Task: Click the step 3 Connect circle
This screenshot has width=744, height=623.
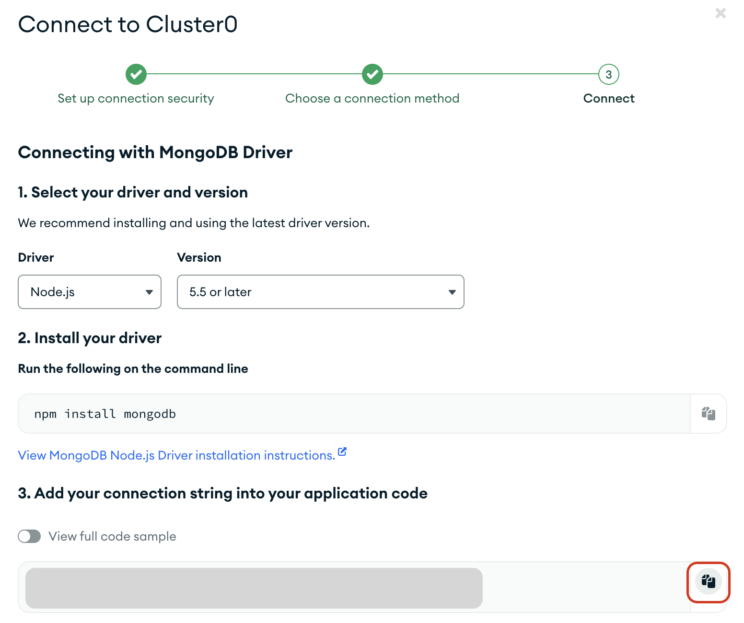Action: point(609,74)
